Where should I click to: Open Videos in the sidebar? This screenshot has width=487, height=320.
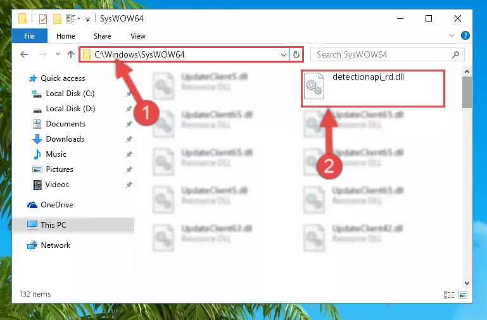pyautogui.click(x=57, y=185)
